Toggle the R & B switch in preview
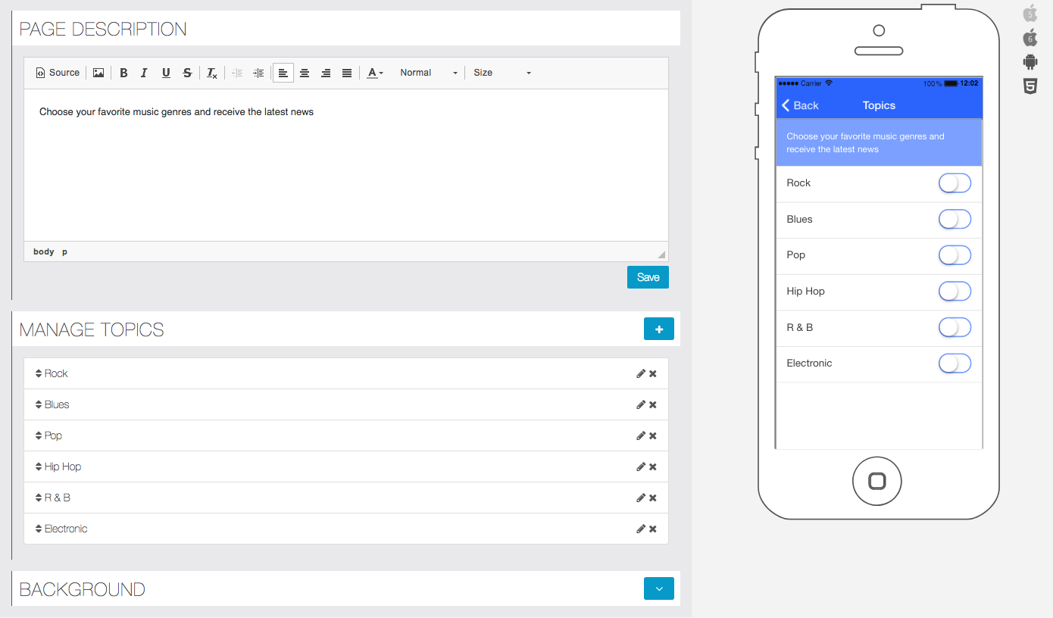The image size is (1053, 618). [955, 327]
